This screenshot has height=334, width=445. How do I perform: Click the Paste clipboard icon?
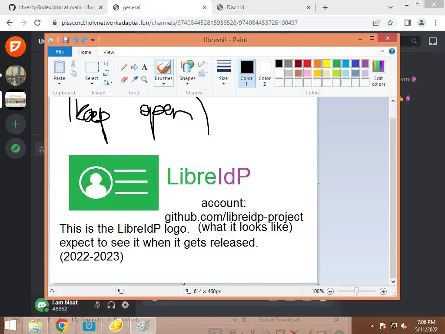point(59,67)
